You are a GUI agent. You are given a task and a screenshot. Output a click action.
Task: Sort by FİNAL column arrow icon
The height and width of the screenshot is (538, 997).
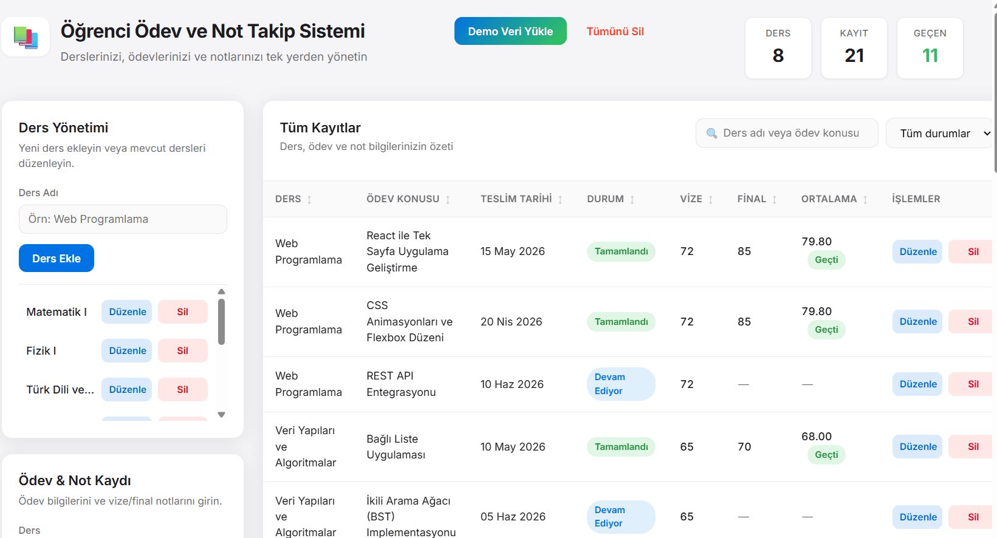pyautogui.click(x=775, y=199)
